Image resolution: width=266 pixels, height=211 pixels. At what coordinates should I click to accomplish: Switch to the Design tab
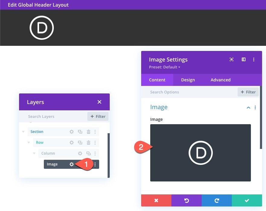pyautogui.click(x=188, y=80)
